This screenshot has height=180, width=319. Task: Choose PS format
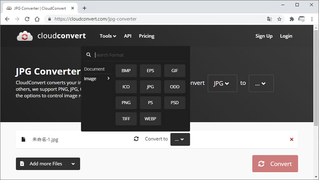point(150,103)
